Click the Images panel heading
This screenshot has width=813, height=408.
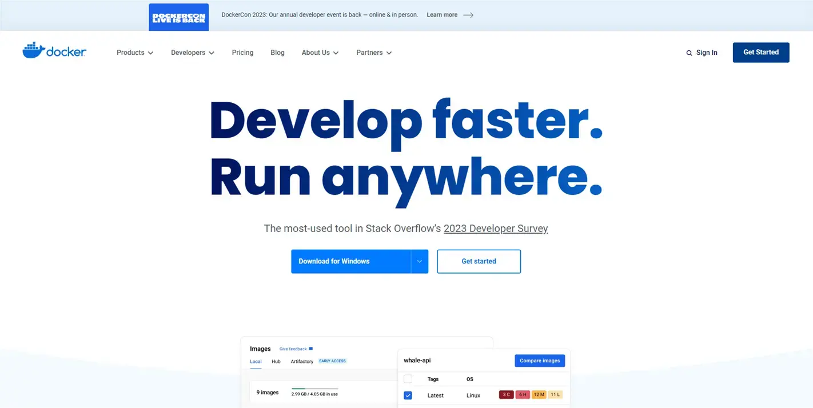(x=260, y=349)
